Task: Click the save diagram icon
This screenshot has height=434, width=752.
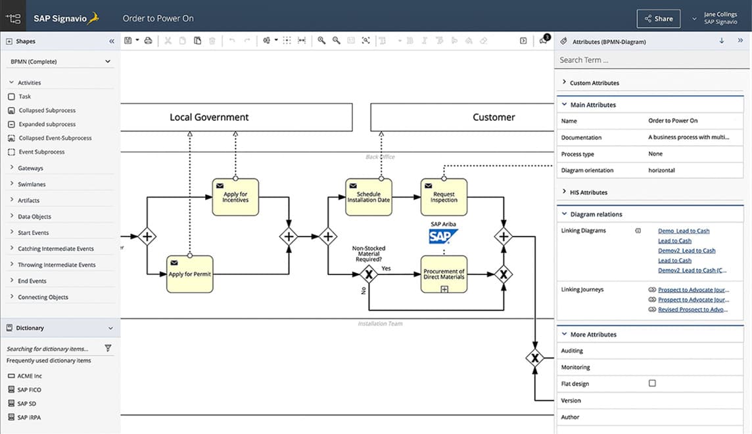Action: point(128,41)
